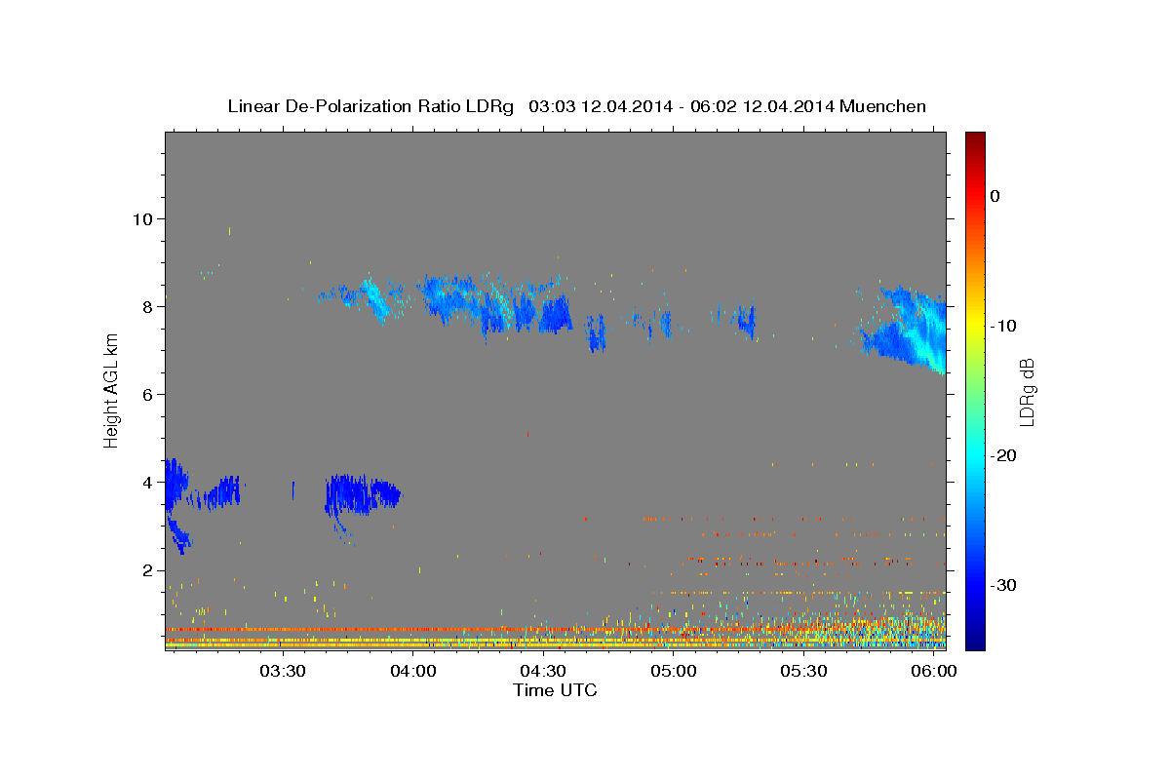Viewport: 1170px width, 780px height.
Task: Click the 'Time UTC' x-axis label
Action: click(555, 690)
